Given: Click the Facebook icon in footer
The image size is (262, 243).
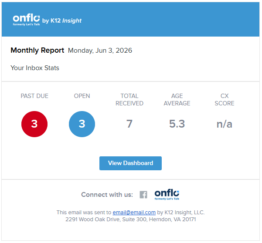Looking at the screenshot, I should pyautogui.click(x=143, y=195).
